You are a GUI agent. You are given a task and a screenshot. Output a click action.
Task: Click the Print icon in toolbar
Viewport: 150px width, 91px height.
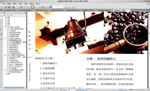pos(13,7)
